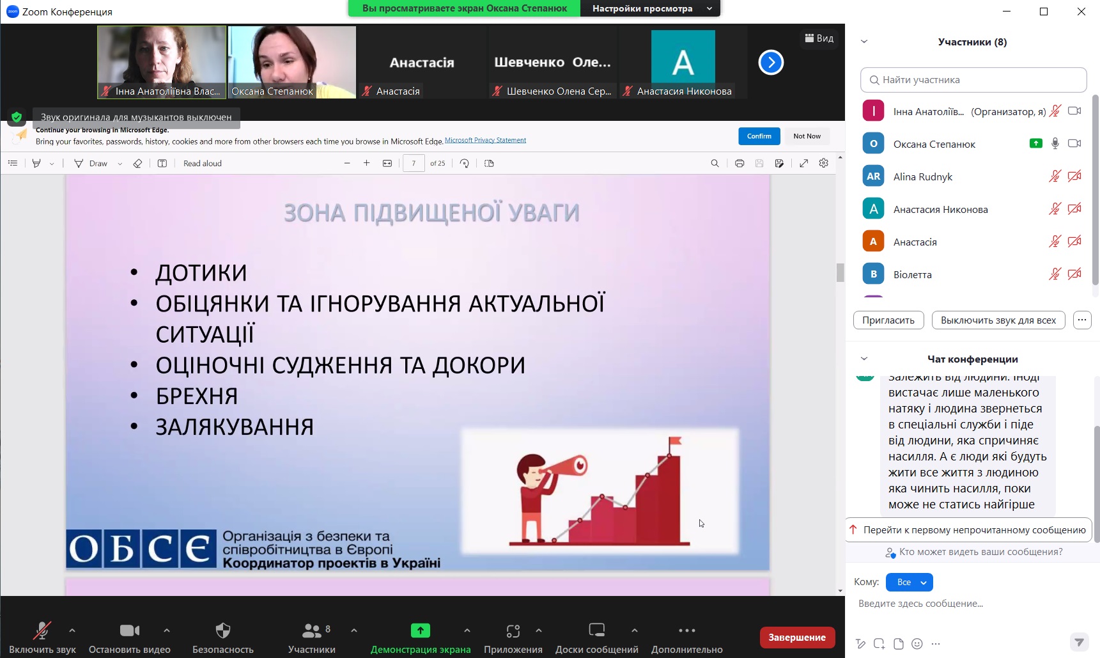Open Дополнительно more options
This screenshot has height=658, width=1100.
click(687, 638)
